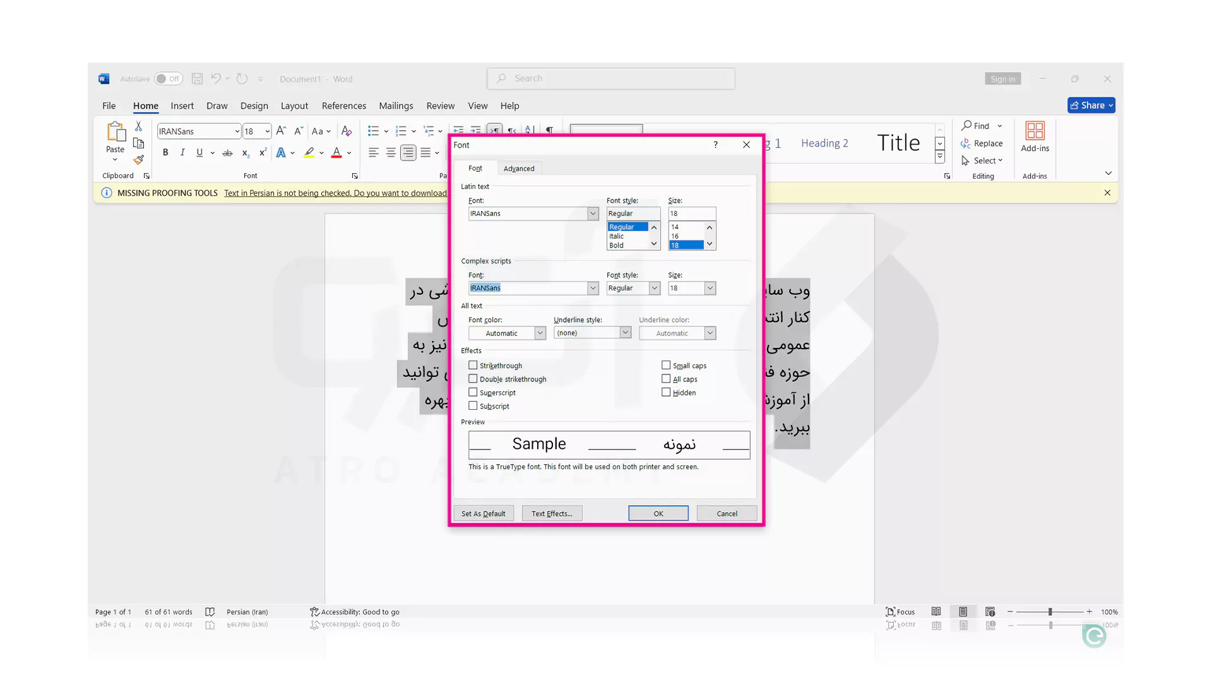Center align text icon
This screenshot has height=682, width=1212.
[x=391, y=152]
